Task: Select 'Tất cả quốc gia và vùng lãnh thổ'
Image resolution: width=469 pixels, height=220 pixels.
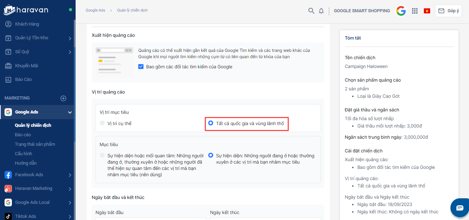Action: [211, 123]
